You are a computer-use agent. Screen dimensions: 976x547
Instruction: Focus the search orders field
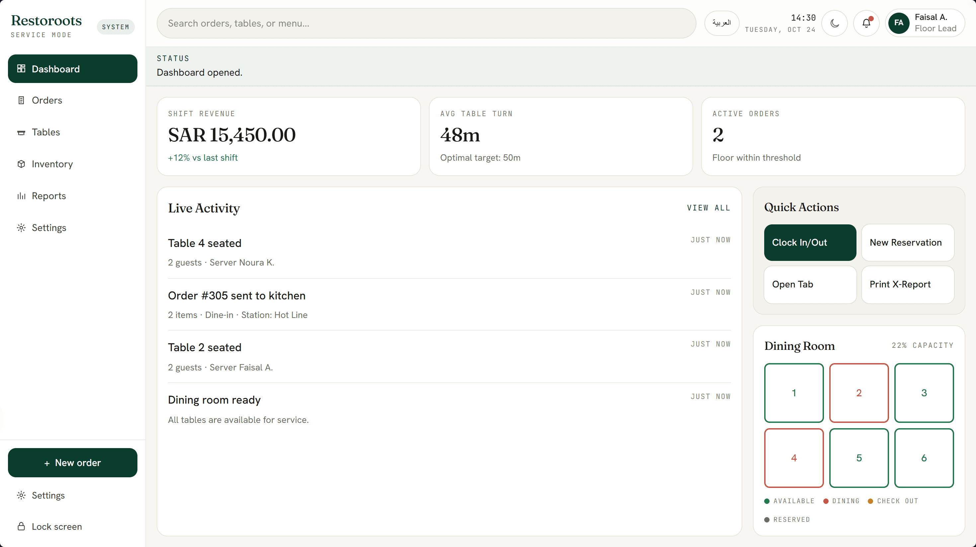click(x=426, y=23)
